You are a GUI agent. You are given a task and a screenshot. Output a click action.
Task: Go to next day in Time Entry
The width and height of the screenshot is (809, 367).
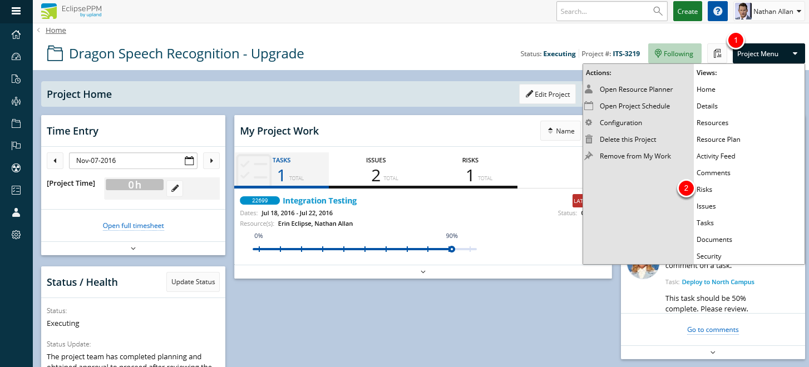coord(211,161)
